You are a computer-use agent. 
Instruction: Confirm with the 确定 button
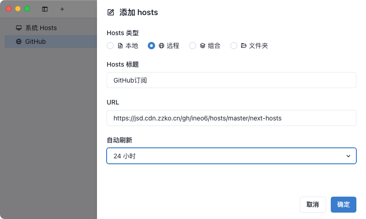(343, 204)
